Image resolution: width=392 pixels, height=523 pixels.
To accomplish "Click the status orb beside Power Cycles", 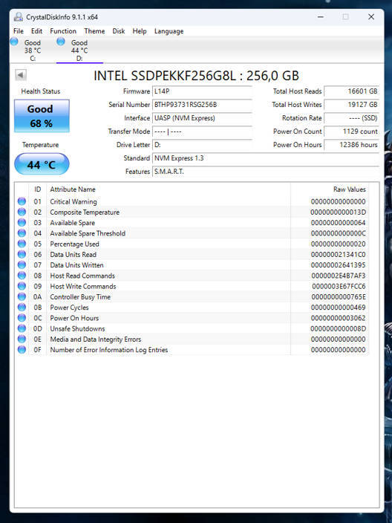I will pos(22,308).
